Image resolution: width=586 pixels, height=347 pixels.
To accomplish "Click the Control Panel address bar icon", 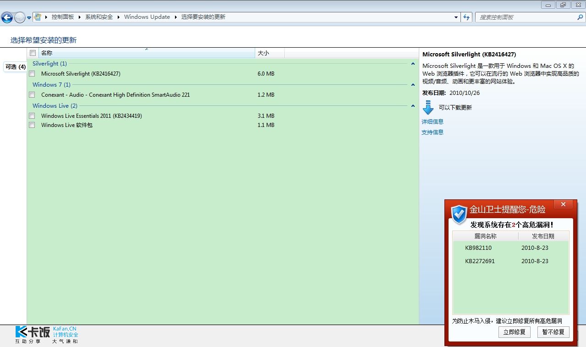I will click(x=38, y=17).
